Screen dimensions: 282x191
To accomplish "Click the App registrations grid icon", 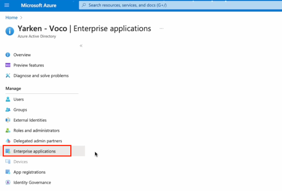I will click(8, 172).
